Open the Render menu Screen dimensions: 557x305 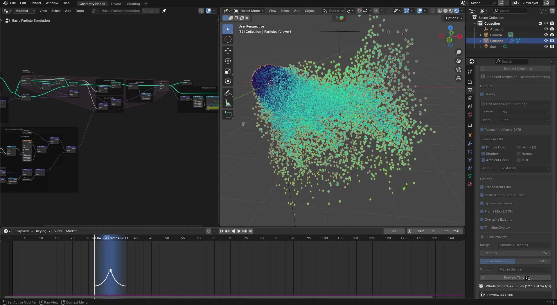click(36, 3)
